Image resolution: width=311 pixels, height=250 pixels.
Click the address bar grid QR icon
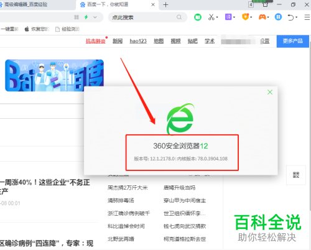pyautogui.click(x=77, y=17)
